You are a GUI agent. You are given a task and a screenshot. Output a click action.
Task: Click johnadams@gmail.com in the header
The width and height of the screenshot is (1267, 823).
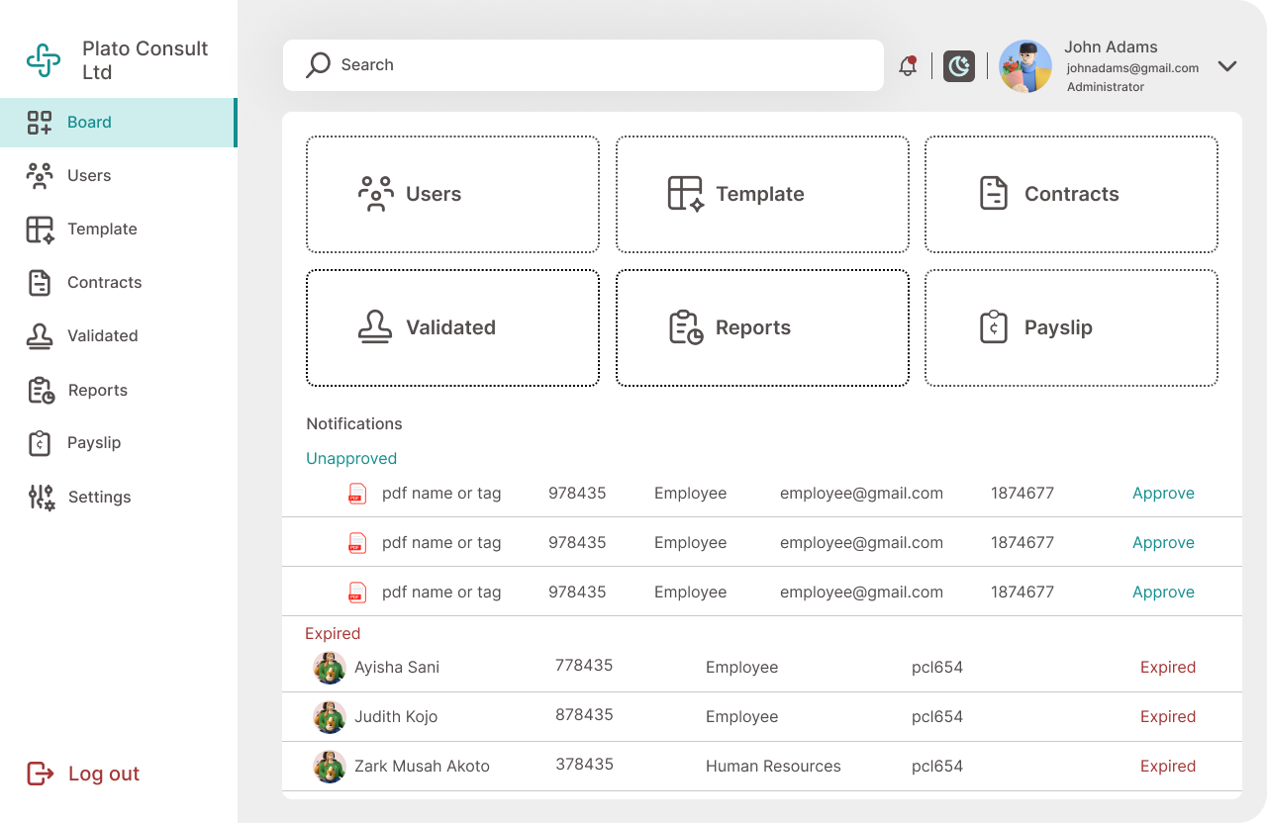click(1132, 68)
